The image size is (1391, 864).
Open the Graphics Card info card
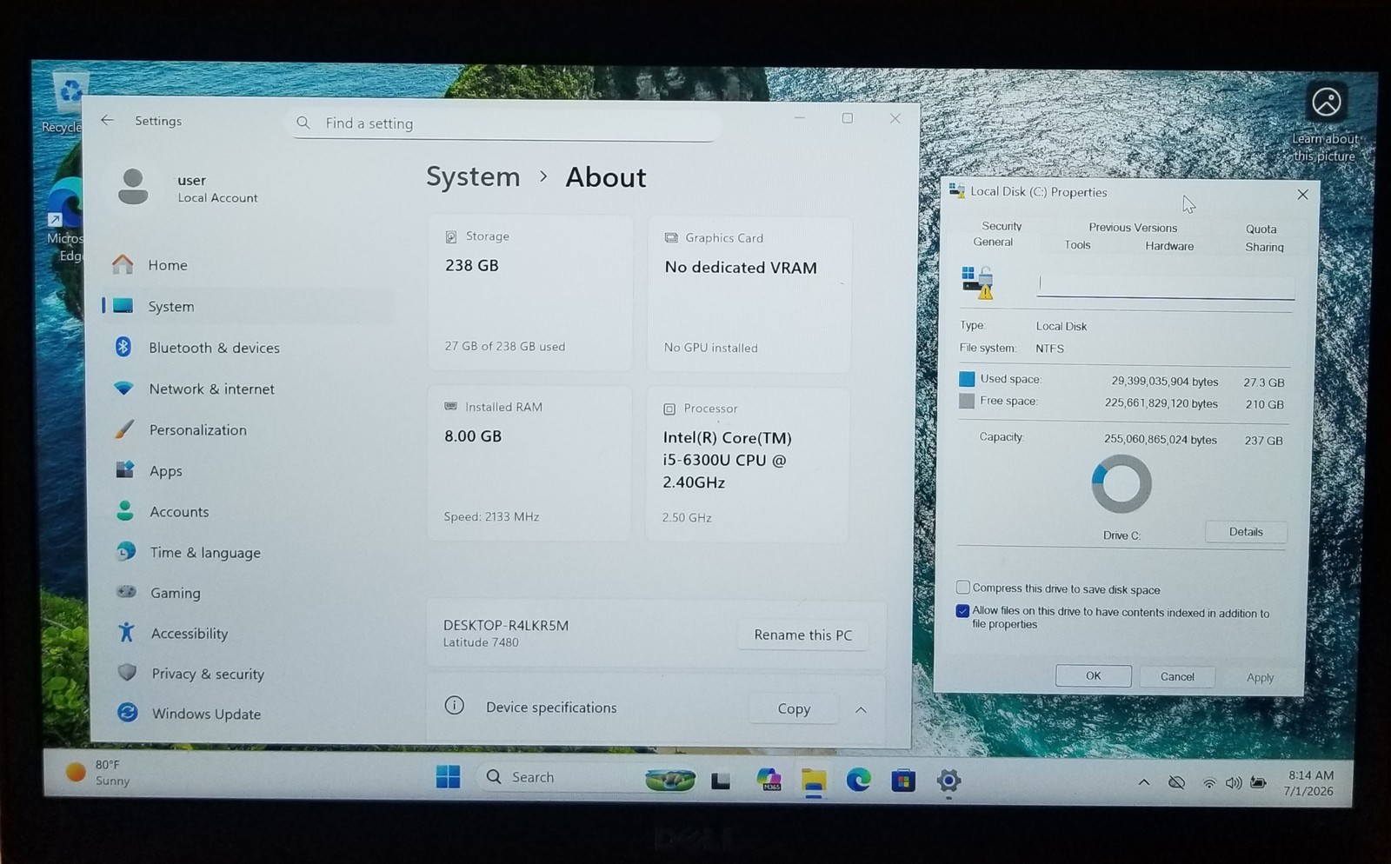coord(749,294)
